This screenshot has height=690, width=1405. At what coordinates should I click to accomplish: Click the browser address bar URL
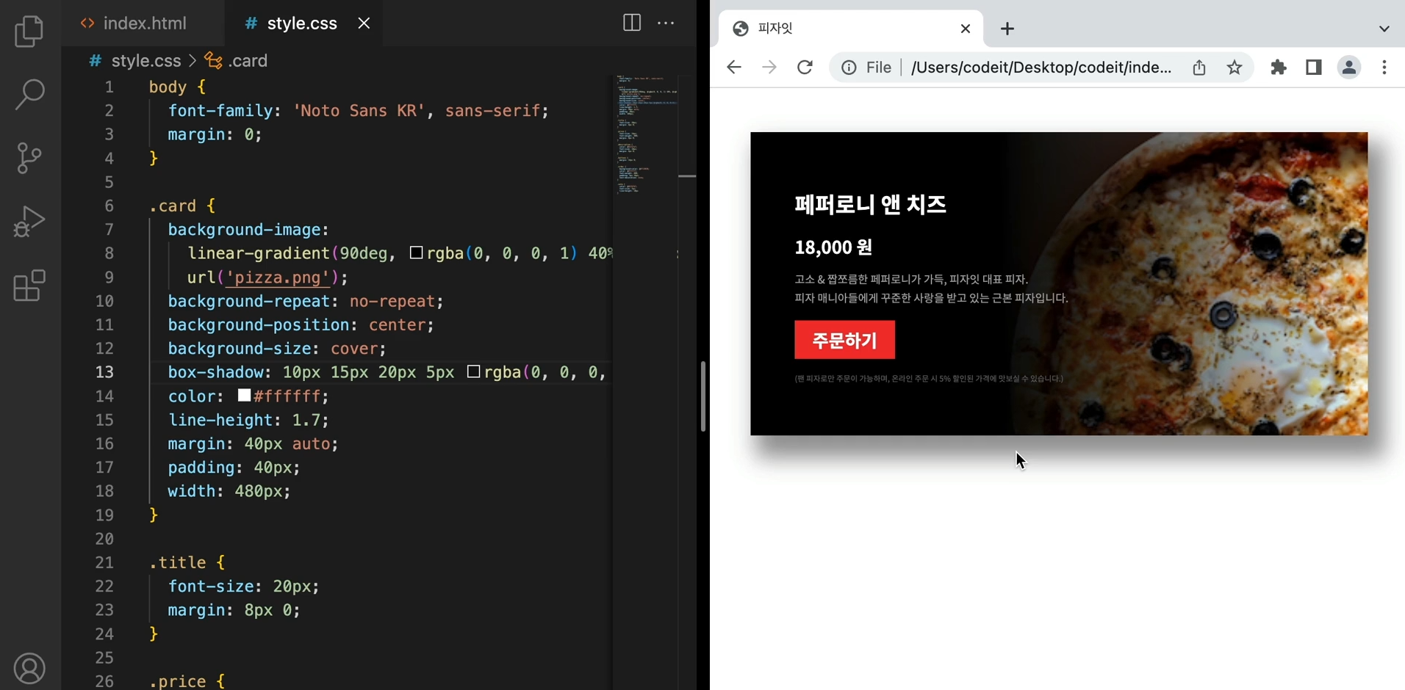click(x=1041, y=68)
